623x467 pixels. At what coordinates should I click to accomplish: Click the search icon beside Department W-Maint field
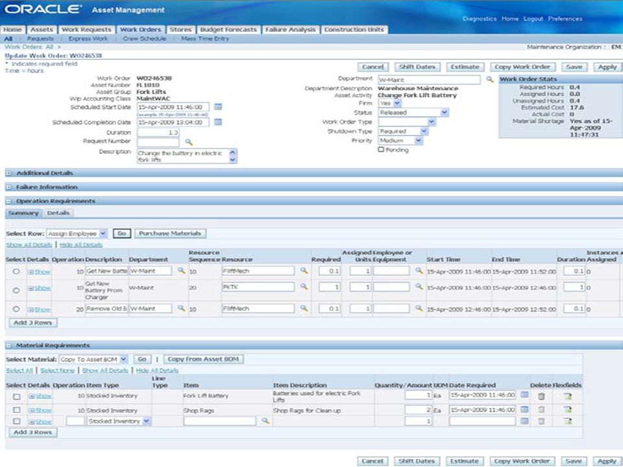(x=489, y=79)
